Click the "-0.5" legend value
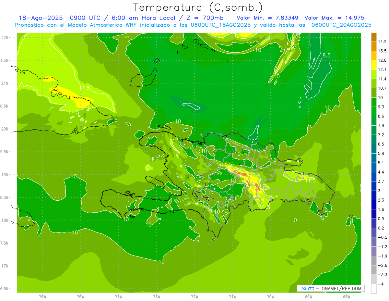Image resolution: width=389 pixels, height=301 pixels. click(x=382, y=237)
